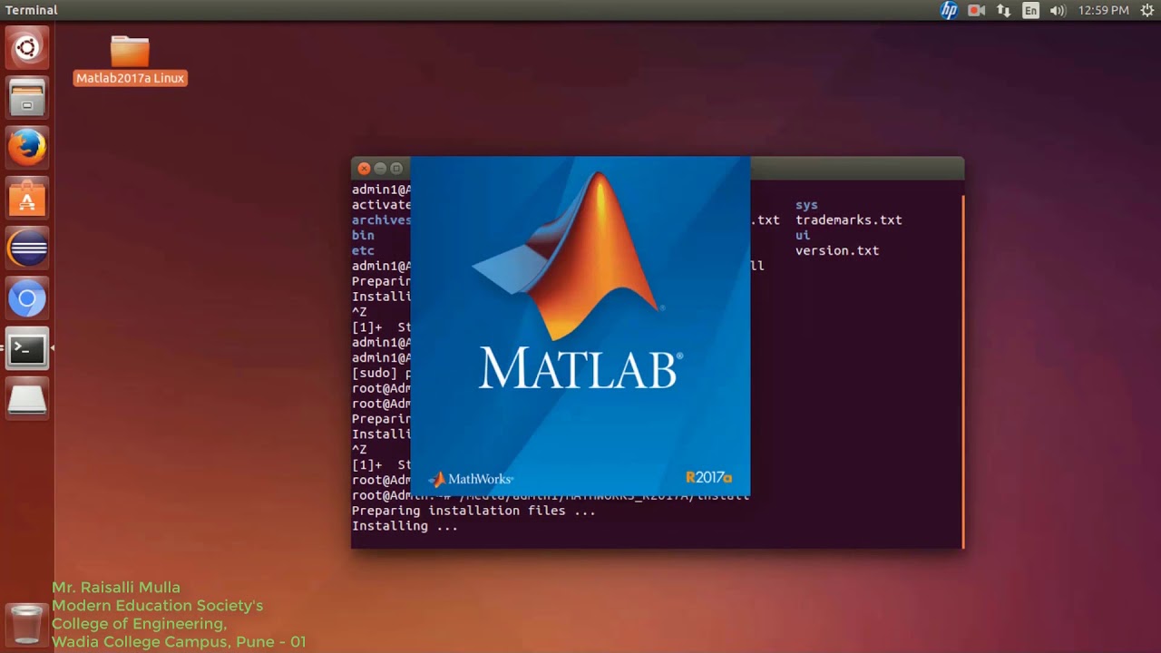Launch Firefox web browser
1161x653 pixels.
[27, 148]
